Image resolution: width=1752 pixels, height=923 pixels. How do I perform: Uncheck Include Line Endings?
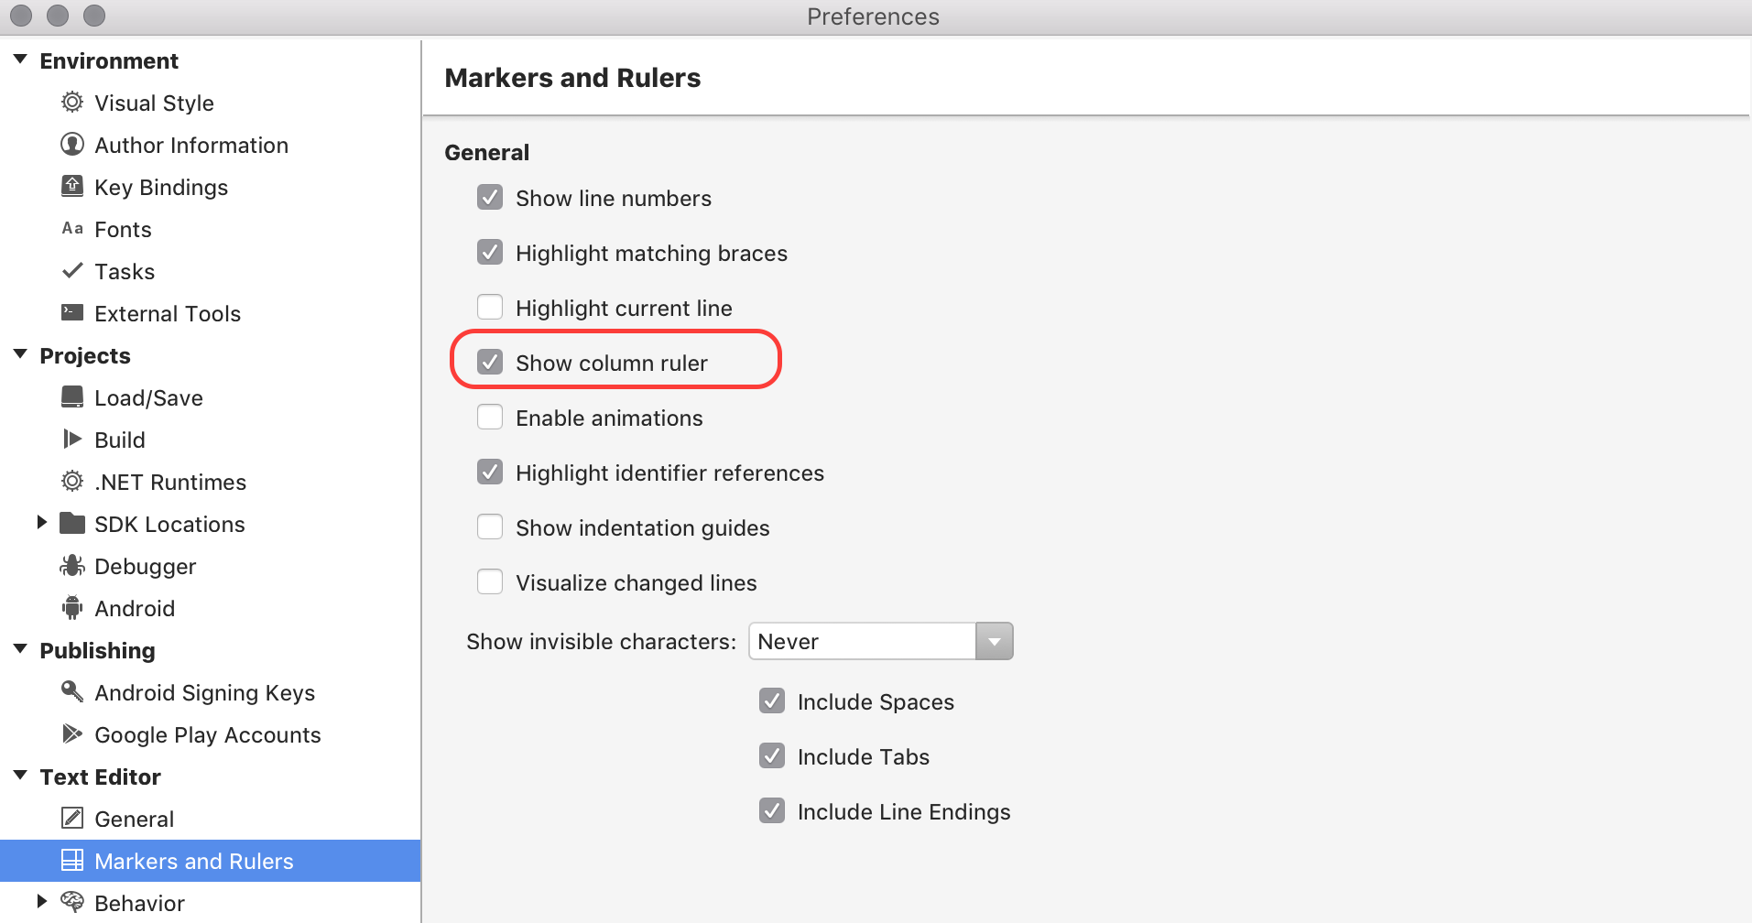[x=772, y=810]
